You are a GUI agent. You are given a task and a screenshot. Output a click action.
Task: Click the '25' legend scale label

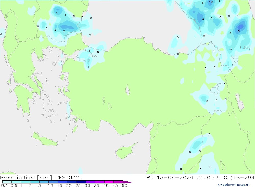pos(78,185)
